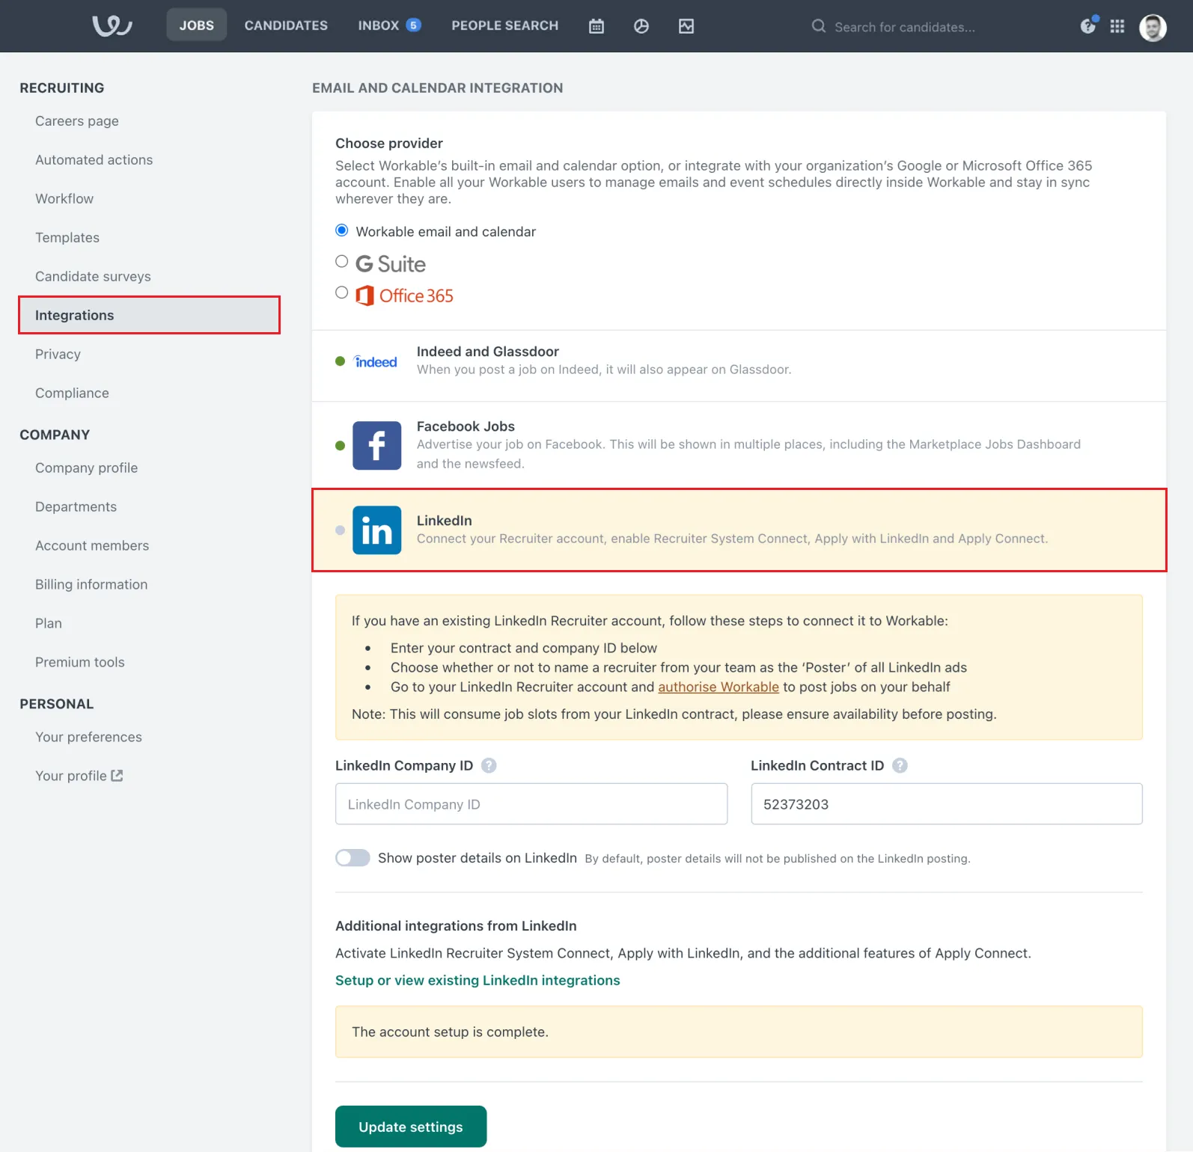Click the search magnifier icon
Screen dimensions: 1193x1152
pyautogui.click(x=819, y=26)
